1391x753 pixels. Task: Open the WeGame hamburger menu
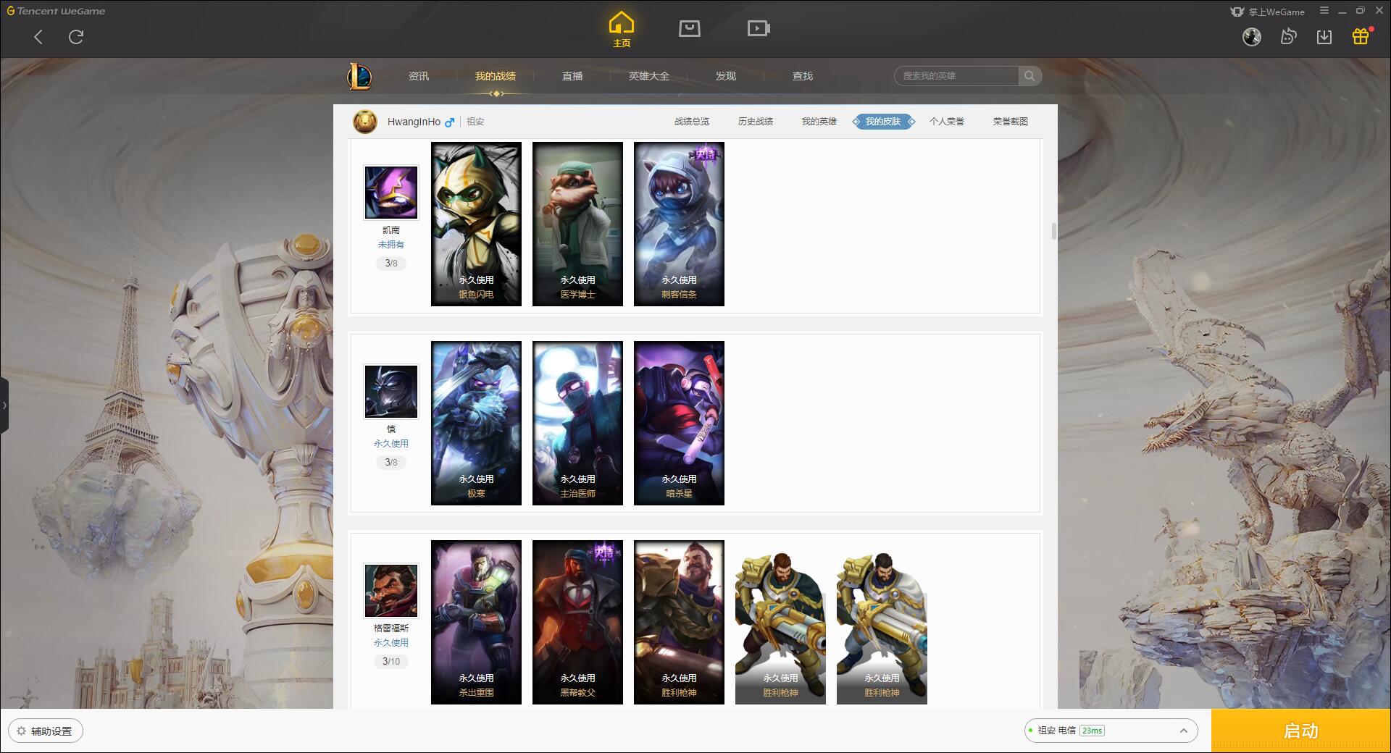[1324, 11]
